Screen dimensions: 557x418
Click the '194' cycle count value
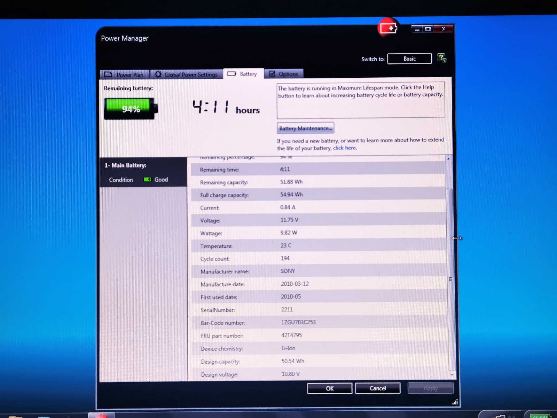click(285, 258)
